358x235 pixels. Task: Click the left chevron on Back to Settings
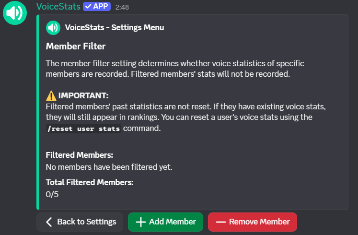(49, 222)
